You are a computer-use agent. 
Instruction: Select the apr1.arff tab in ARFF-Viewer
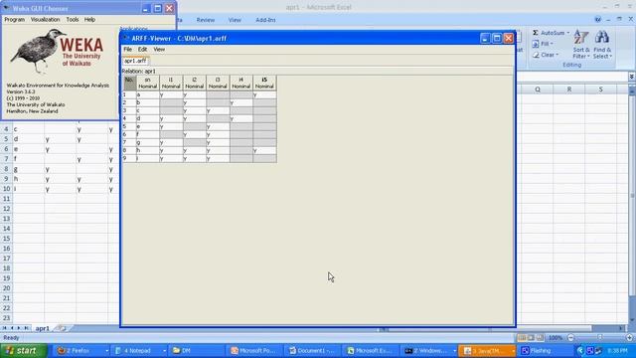click(x=135, y=61)
